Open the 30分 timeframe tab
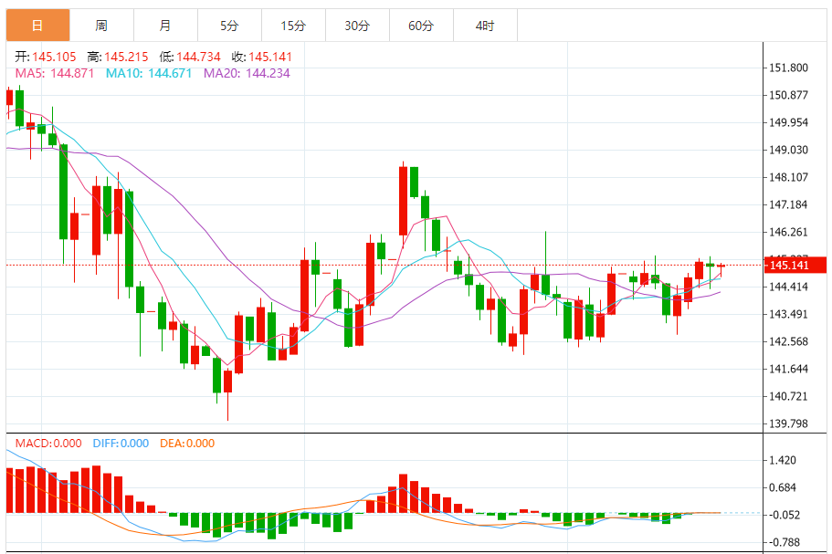Image resolution: width=832 pixels, height=554 pixels. [357, 26]
